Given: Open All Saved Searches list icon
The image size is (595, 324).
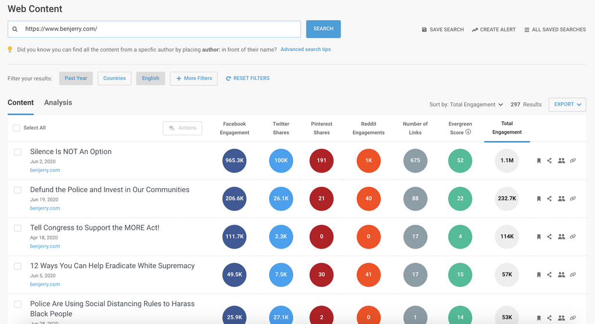Looking at the screenshot, I should point(526,30).
